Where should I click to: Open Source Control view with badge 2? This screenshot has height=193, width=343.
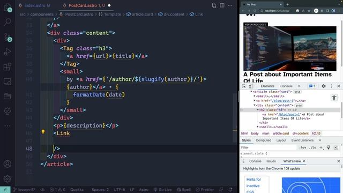8,38
